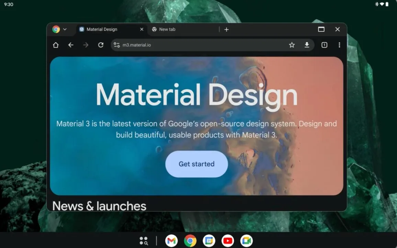Add a new tab with plus button

tap(227, 30)
